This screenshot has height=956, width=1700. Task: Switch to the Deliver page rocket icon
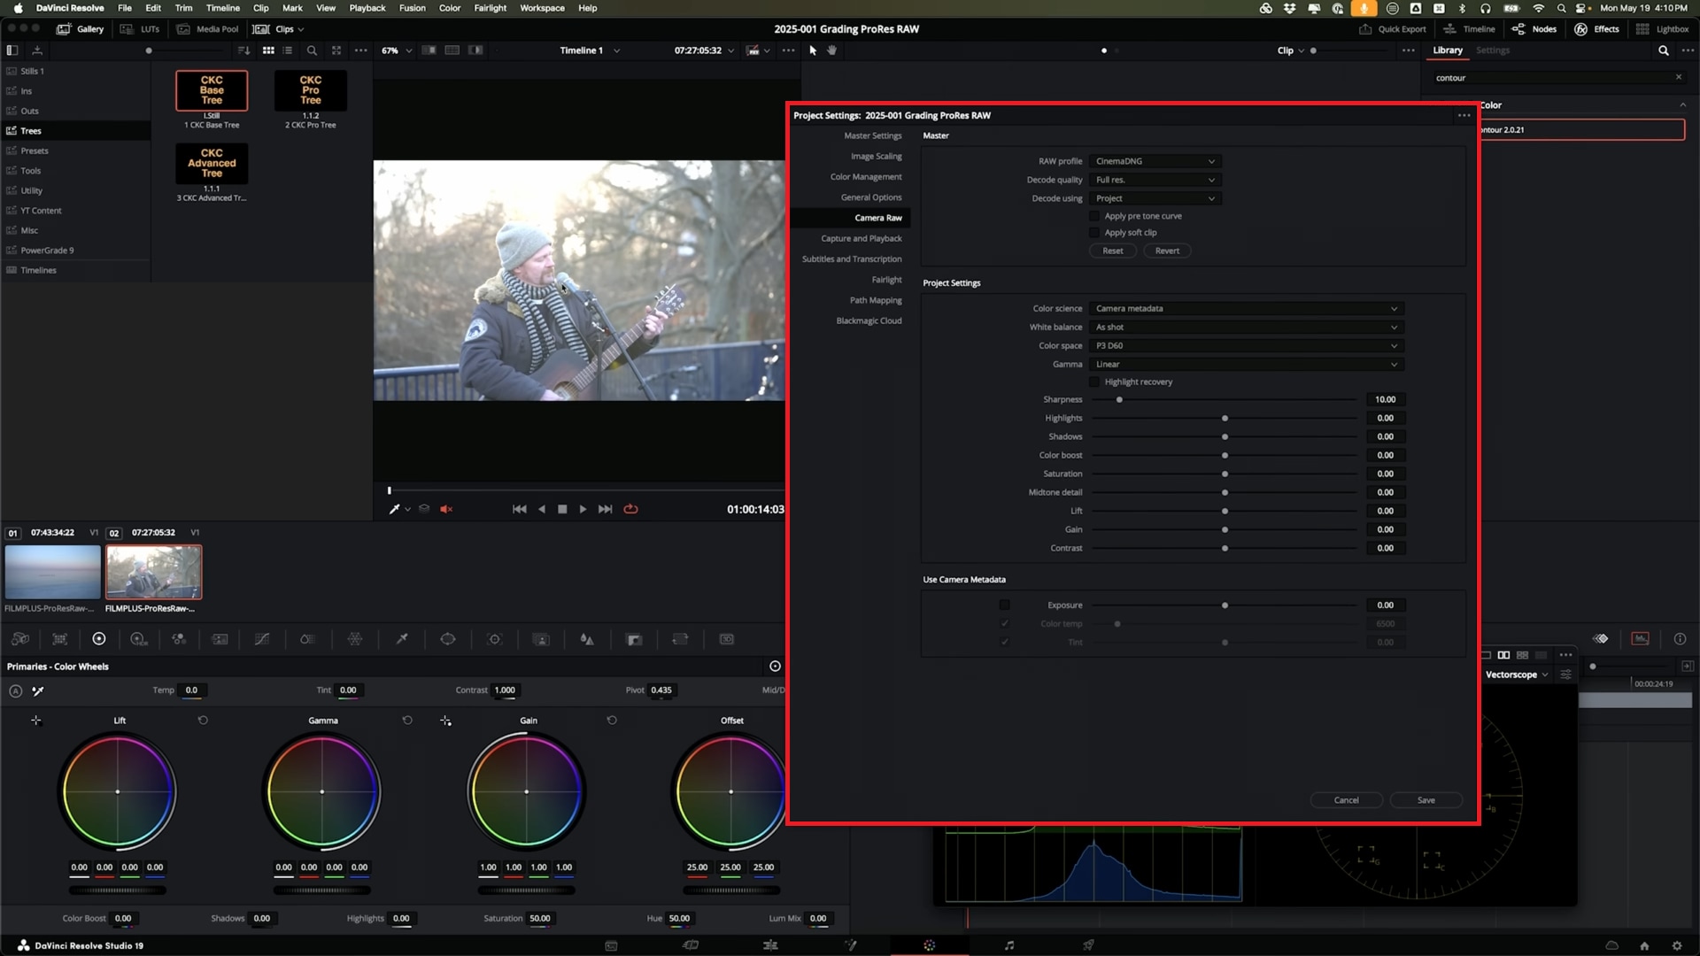click(1089, 945)
